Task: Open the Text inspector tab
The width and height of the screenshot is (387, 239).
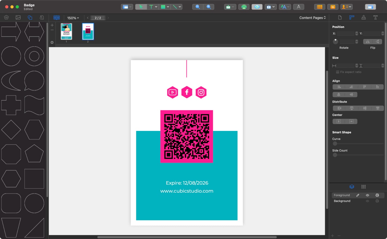Action: point(375,17)
